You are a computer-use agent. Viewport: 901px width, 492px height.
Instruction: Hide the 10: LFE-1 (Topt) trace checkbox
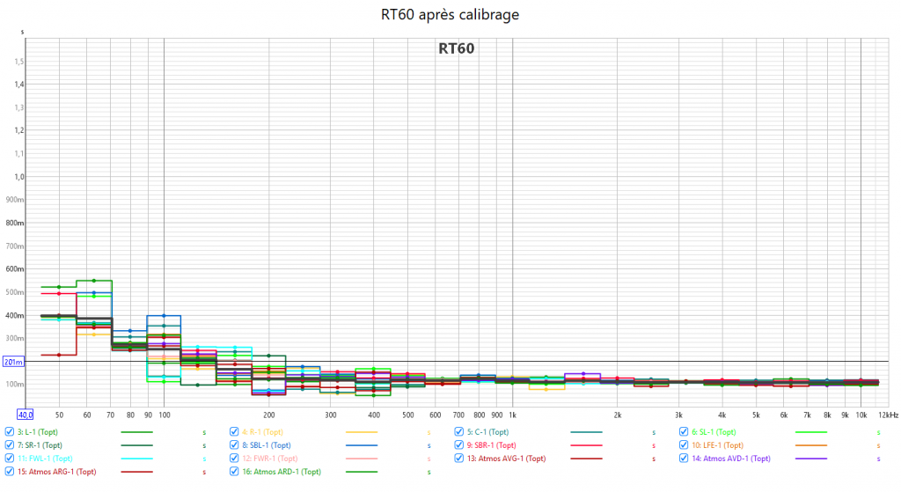685,445
